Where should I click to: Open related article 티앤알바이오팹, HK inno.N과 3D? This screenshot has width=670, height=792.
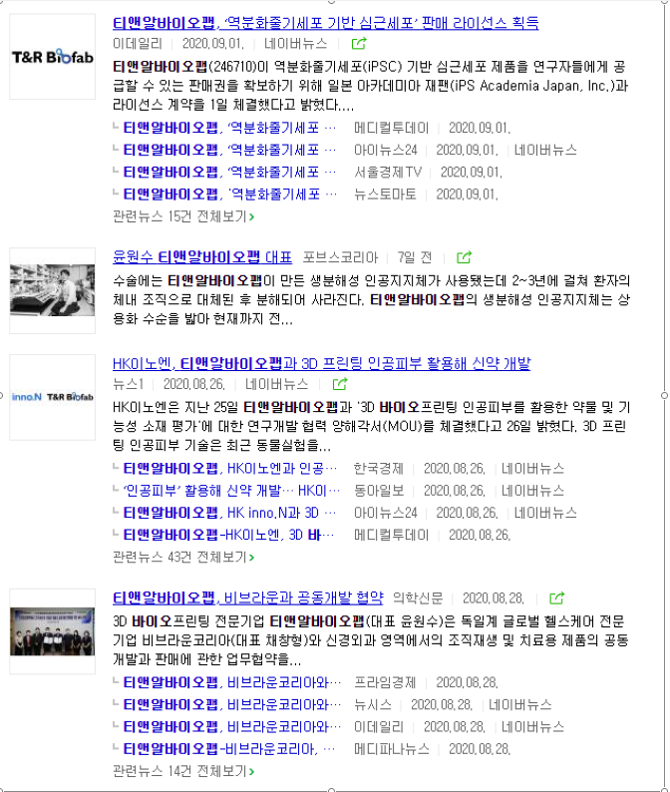click(229, 513)
